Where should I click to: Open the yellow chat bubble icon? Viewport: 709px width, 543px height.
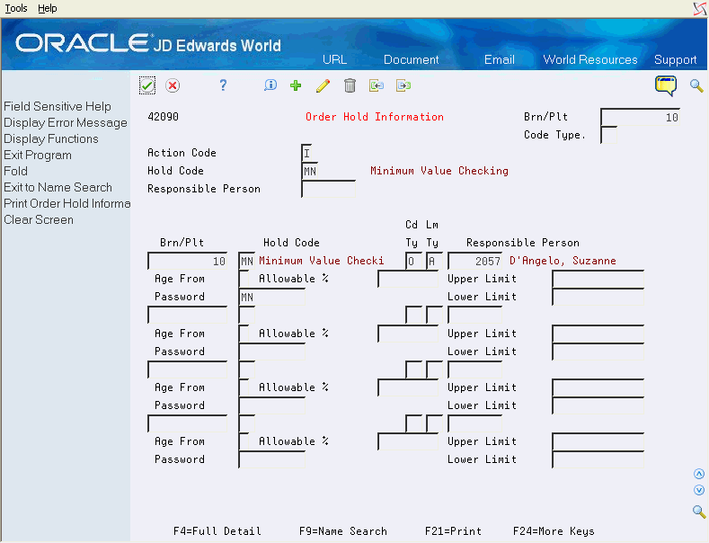pos(666,85)
